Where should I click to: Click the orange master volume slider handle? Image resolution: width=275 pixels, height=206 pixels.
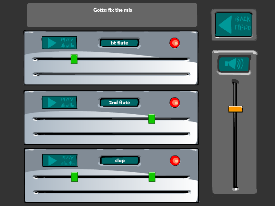coord(235,109)
